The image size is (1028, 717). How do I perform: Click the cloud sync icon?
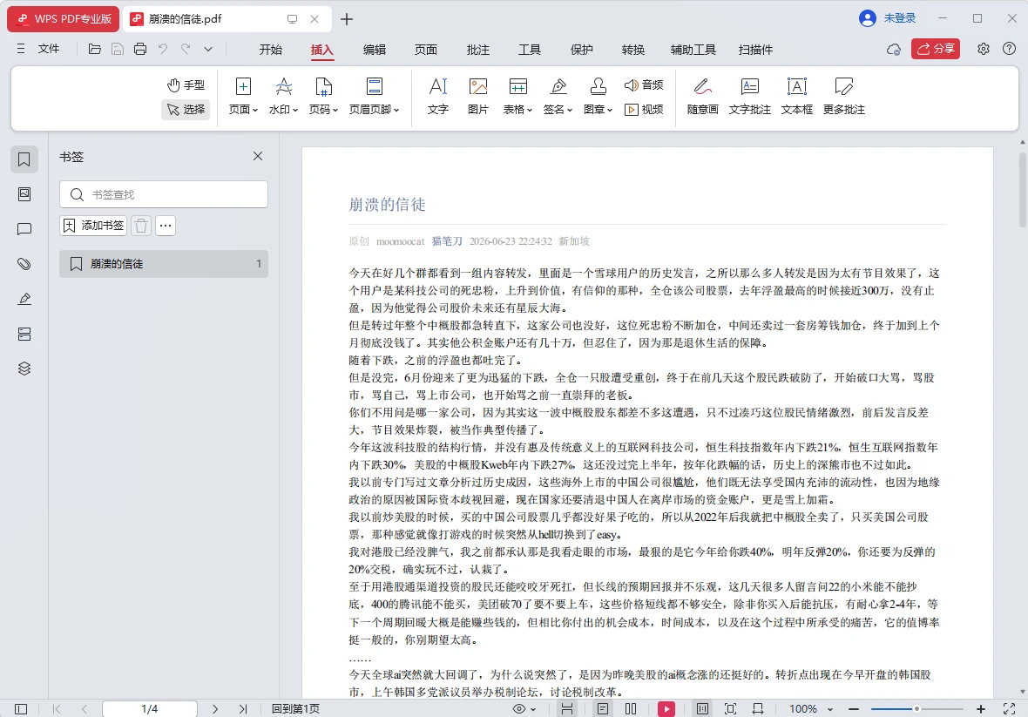pyautogui.click(x=894, y=49)
